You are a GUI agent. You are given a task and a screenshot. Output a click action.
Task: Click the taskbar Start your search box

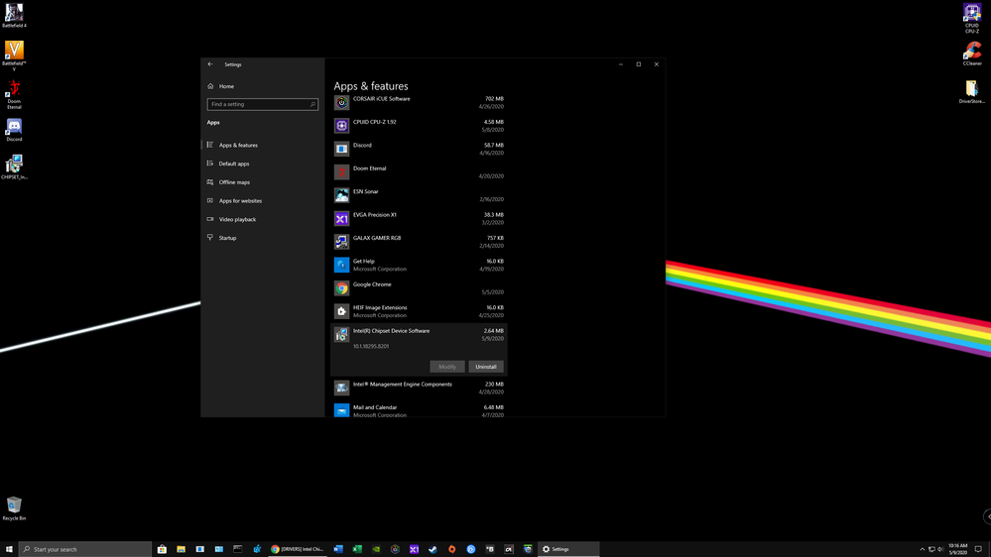(85, 549)
